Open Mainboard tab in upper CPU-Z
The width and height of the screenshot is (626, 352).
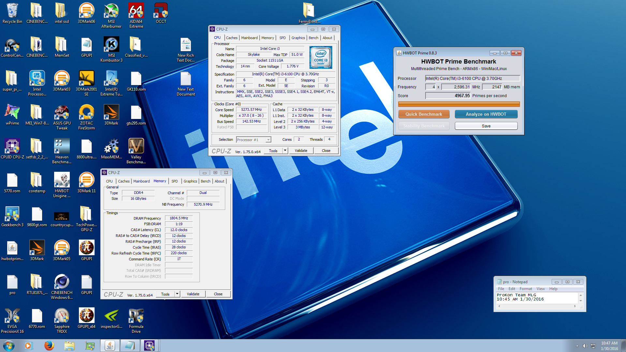coord(249,38)
